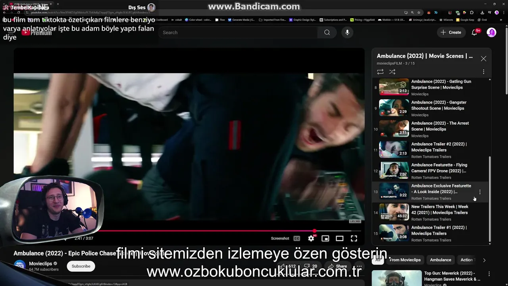Screen dimensions: 508x286
Task: Open YouTube notifications bell
Action: [474, 33]
